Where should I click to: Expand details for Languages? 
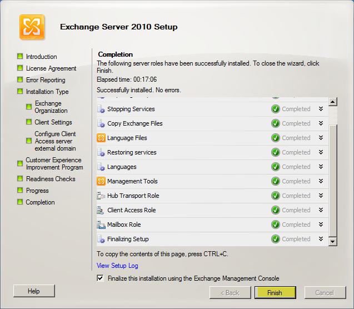[321, 167]
